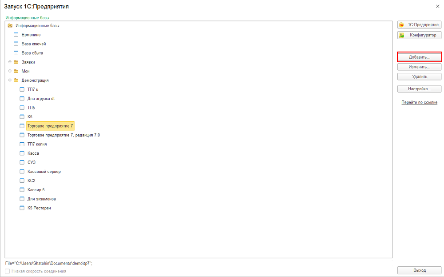Screen dimensions: 444x277
Task: Select the ТП5 database
Action: 31,108
